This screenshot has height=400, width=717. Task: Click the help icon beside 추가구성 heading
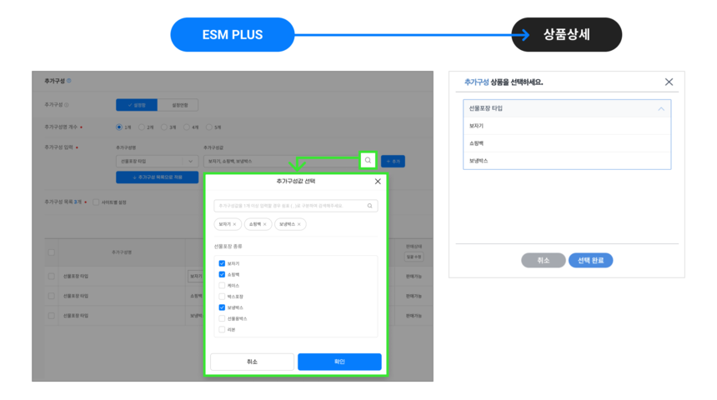[x=69, y=81]
